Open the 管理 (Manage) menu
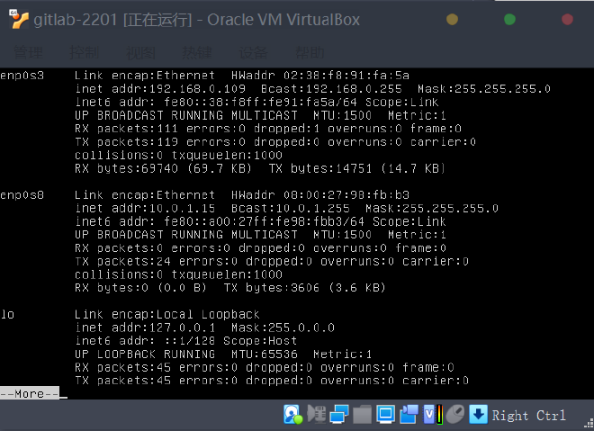This screenshot has height=431, width=594. point(29,51)
